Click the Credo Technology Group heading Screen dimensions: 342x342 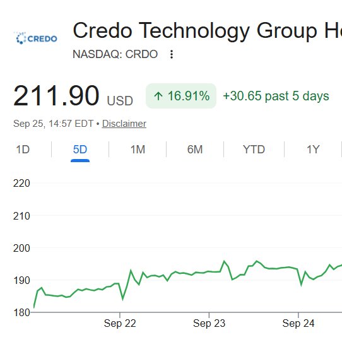[x=207, y=30]
